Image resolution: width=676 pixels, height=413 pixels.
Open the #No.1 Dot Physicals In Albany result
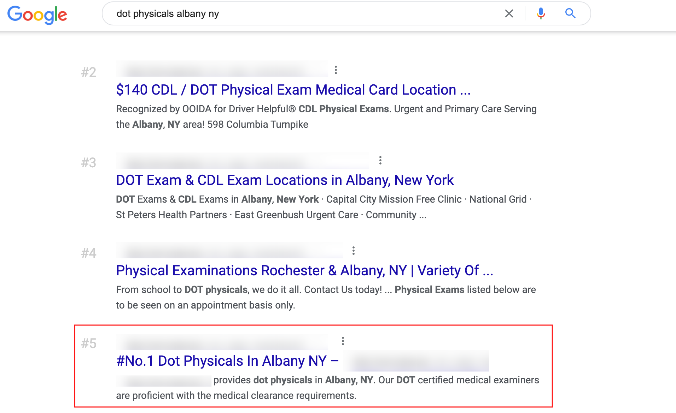click(x=227, y=361)
